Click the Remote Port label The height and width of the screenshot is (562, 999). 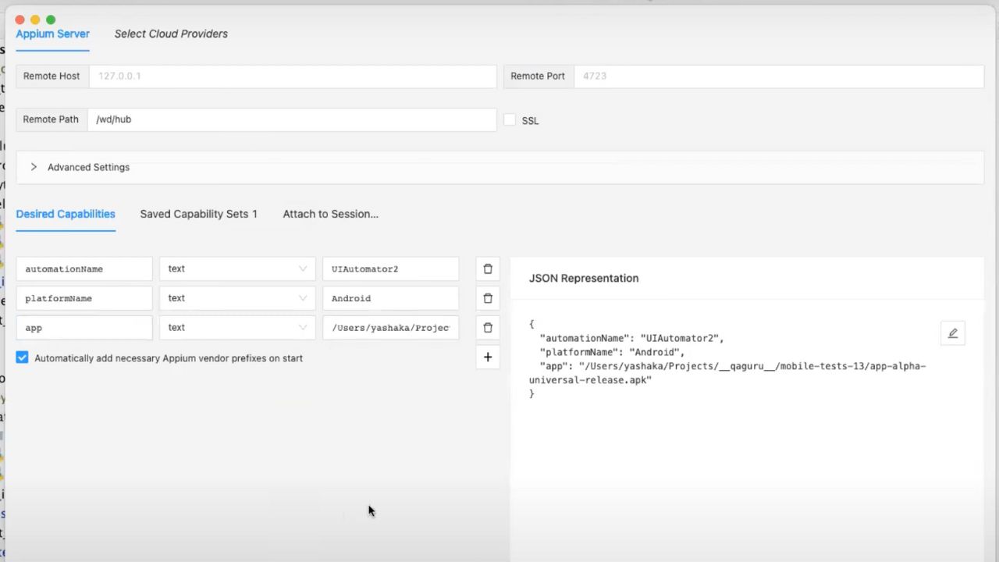coord(538,76)
